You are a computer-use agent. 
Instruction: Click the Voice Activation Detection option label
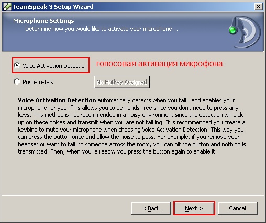(x=55, y=66)
